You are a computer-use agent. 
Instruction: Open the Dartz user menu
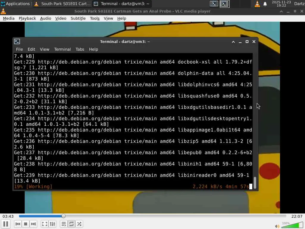point(299,4)
